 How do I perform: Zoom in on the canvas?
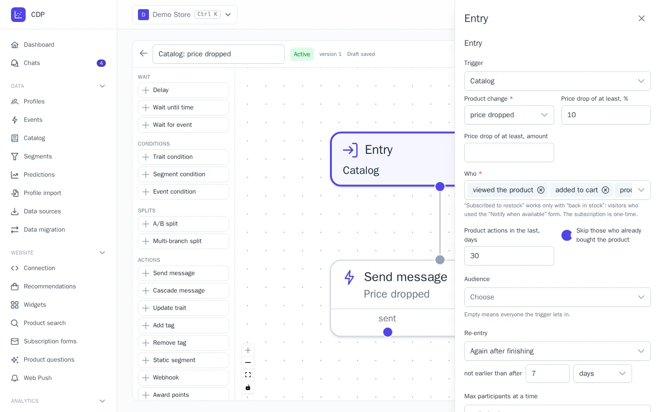[248, 350]
